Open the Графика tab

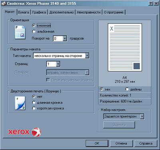pyautogui.click(x=39, y=12)
